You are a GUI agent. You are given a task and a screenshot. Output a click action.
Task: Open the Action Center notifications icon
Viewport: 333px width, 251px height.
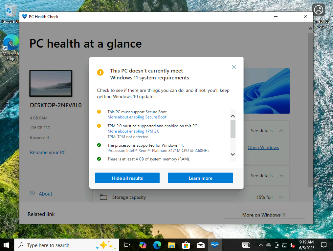pos(324,245)
